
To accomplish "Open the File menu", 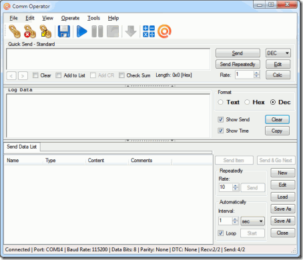I will click(13, 18).
